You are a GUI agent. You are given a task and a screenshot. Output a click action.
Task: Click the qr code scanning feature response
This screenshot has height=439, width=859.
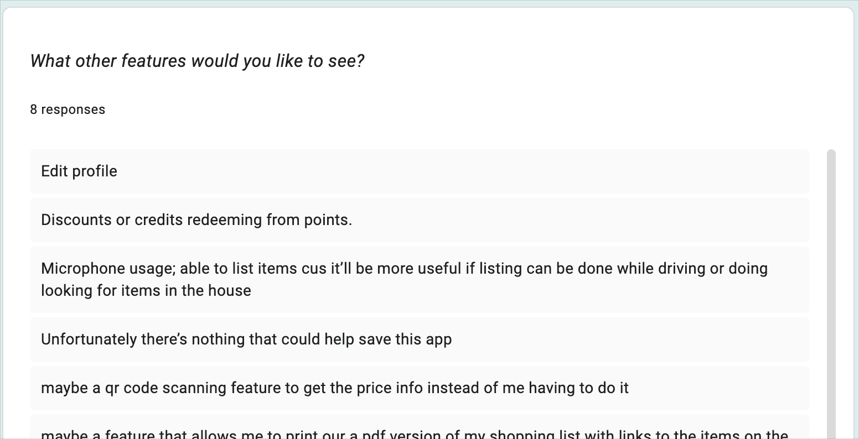(419, 388)
